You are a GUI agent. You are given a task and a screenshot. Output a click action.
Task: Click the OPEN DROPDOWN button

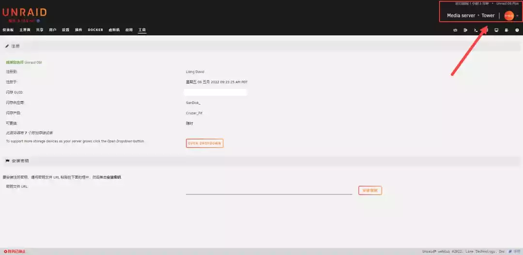pos(204,143)
